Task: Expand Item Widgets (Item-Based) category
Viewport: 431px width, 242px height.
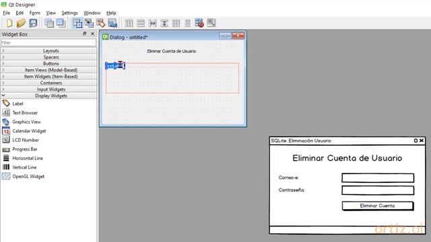Action: (48, 76)
